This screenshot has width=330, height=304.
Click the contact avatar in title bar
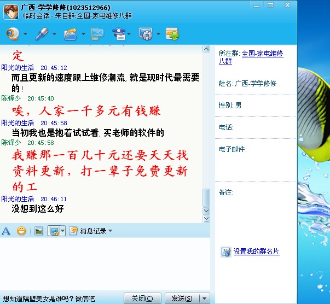point(11,12)
